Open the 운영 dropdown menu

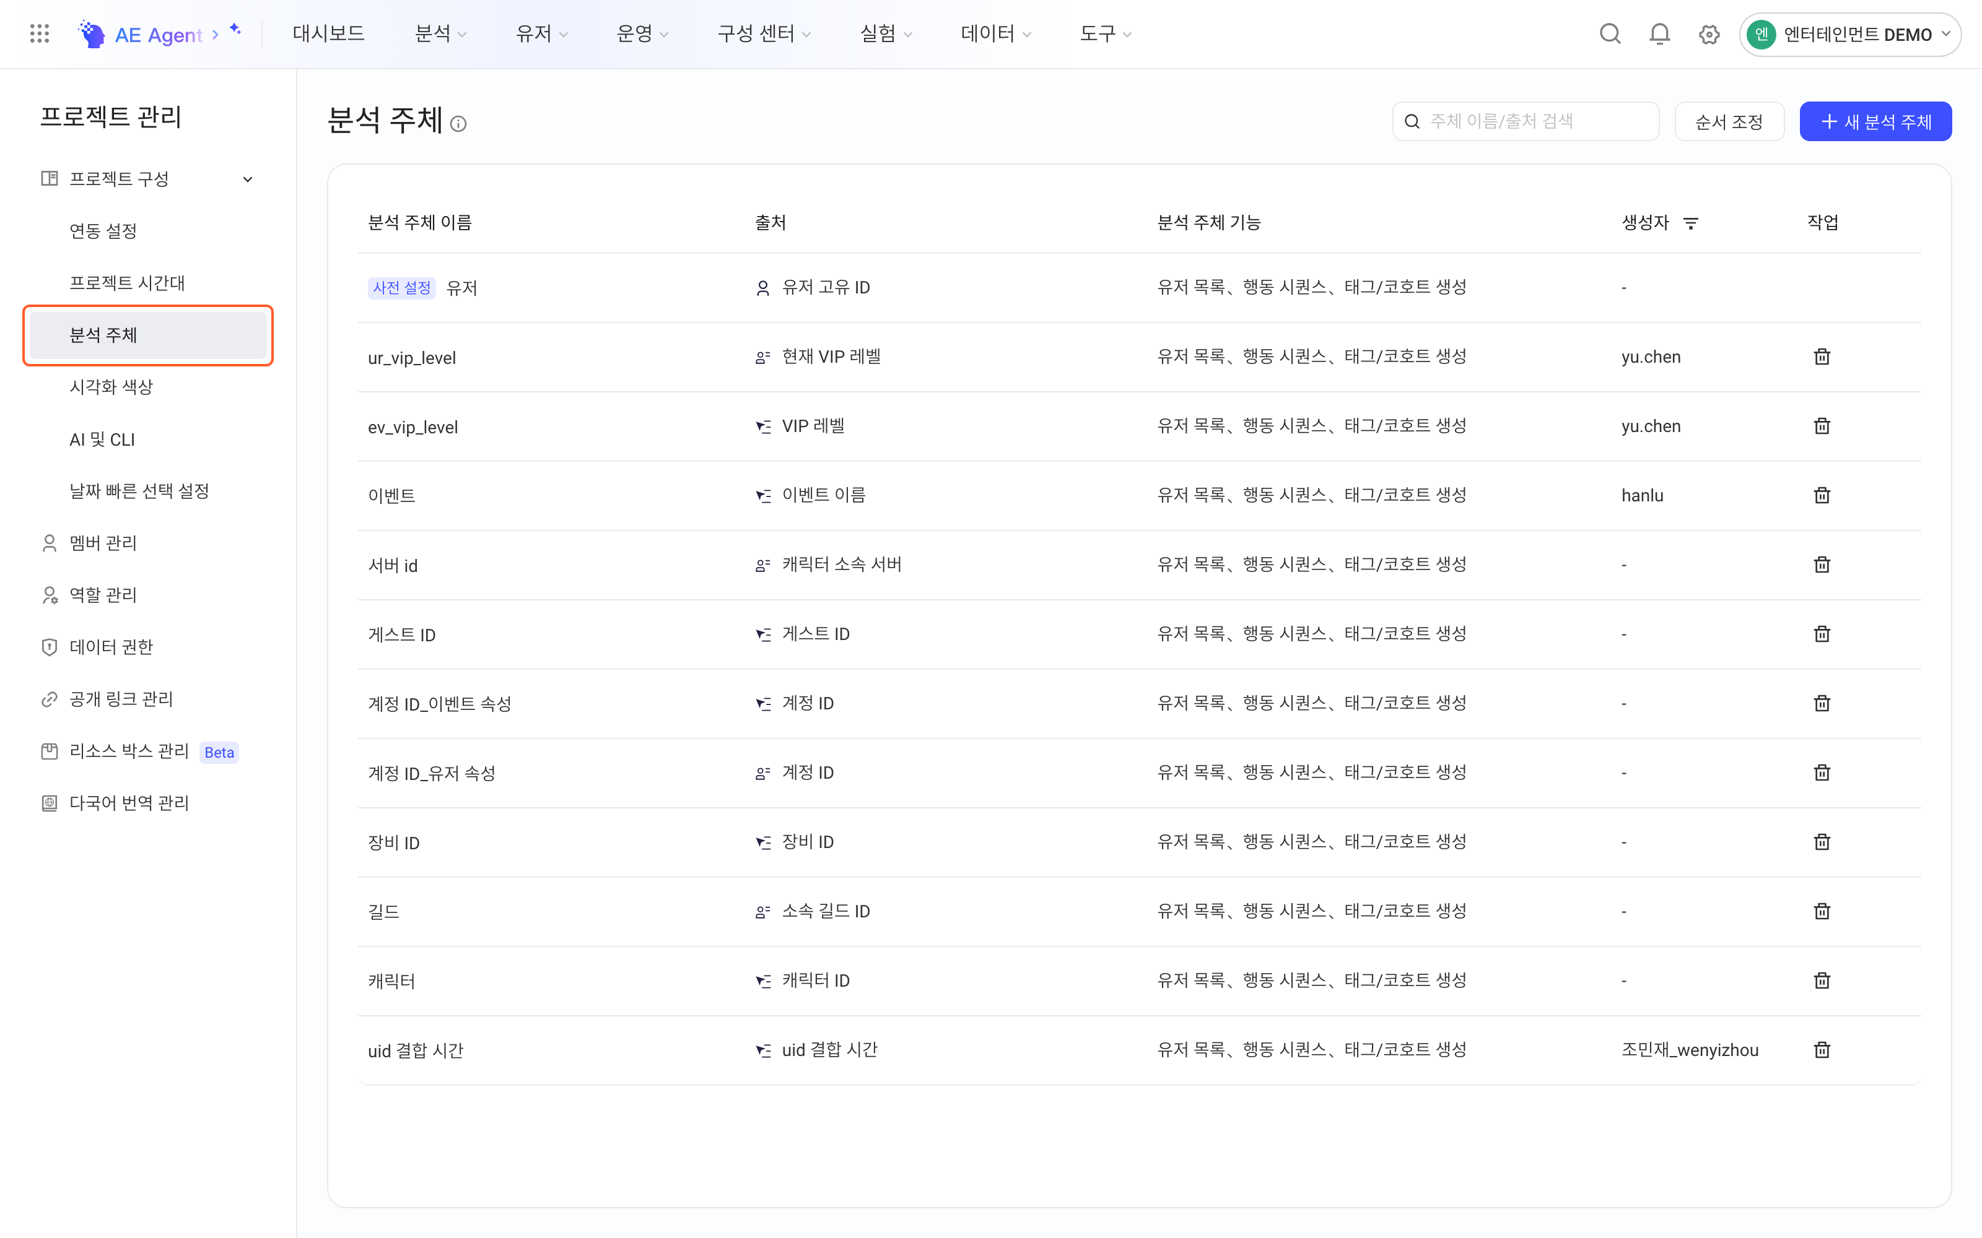pos(642,33)
